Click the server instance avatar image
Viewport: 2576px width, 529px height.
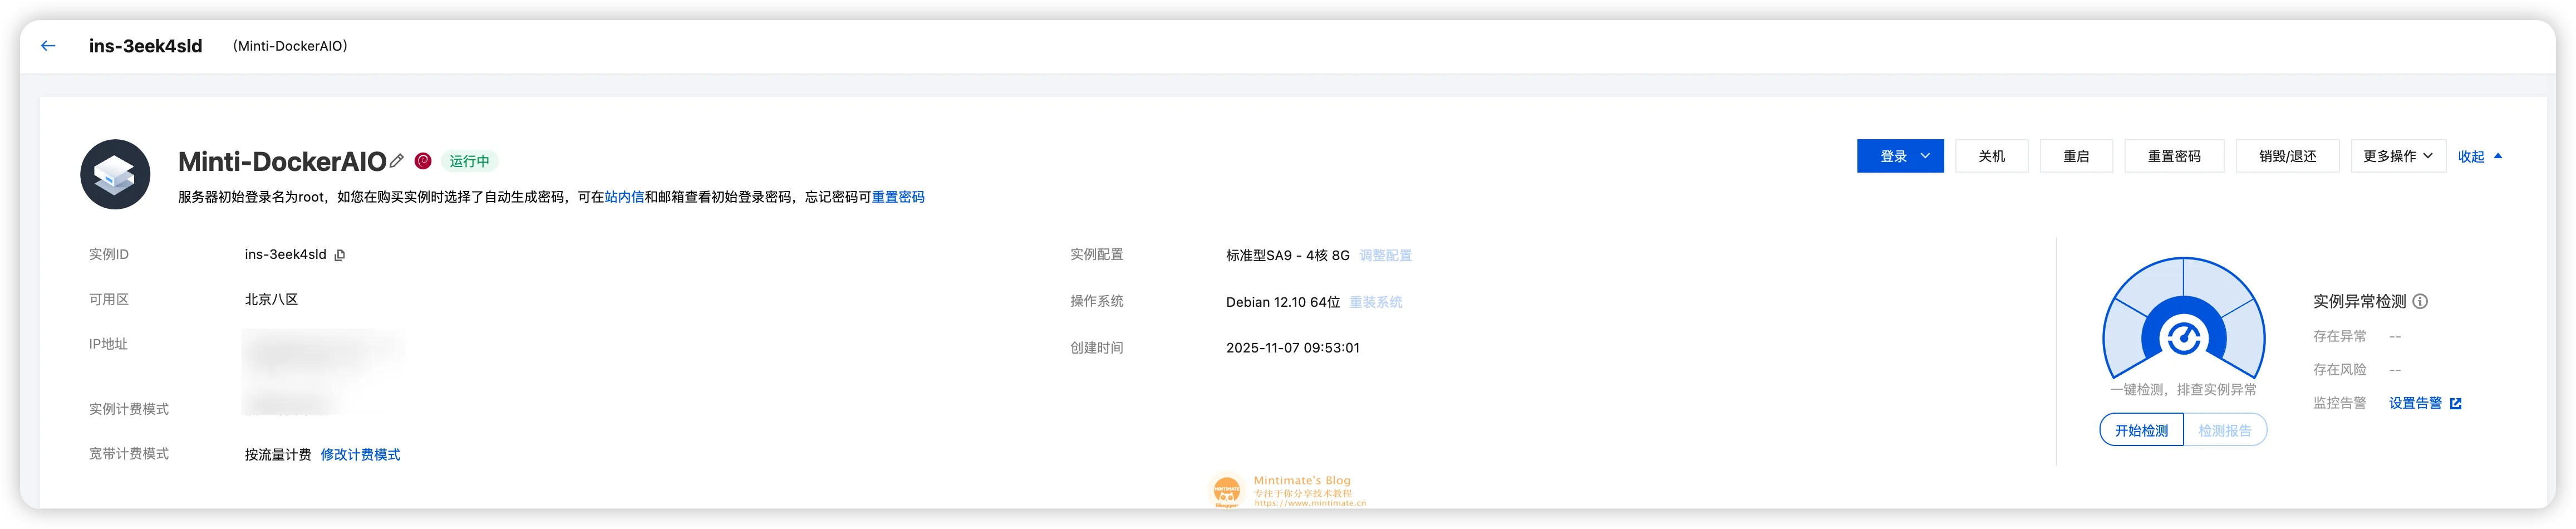tap(115, 173)
